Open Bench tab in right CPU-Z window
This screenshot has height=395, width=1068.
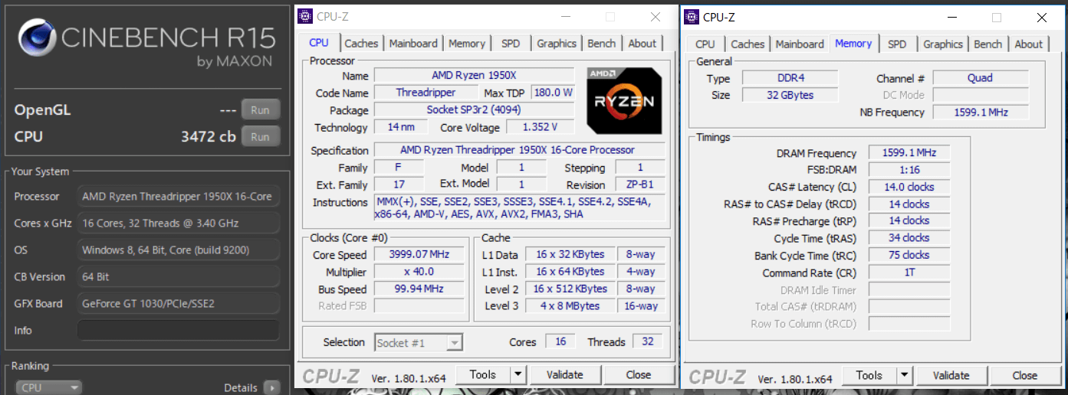[x=988, y=44]
